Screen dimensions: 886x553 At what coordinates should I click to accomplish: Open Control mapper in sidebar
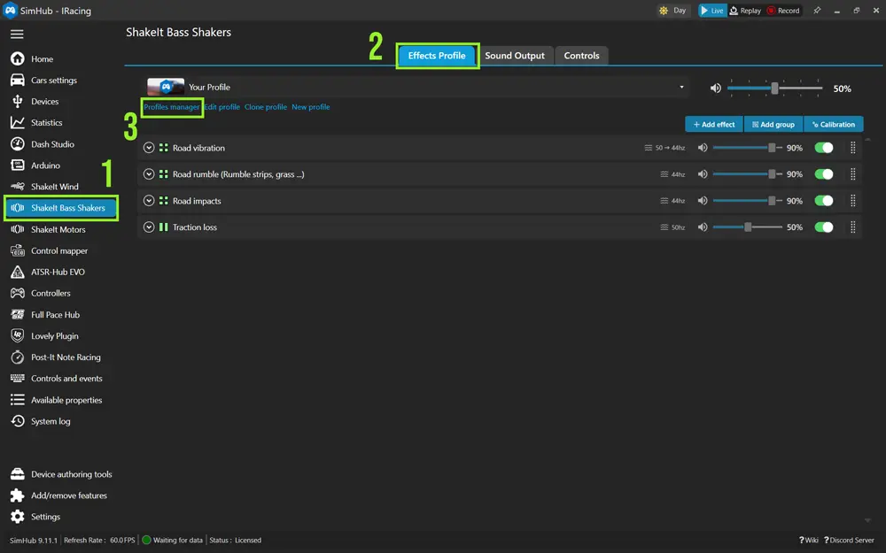point(59,250)
